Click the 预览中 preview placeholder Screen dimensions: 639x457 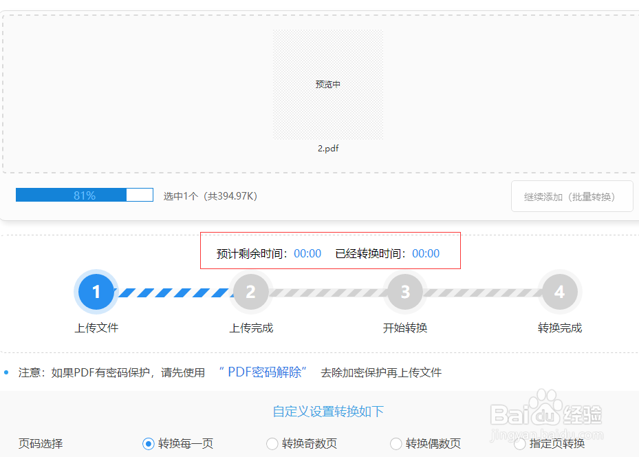click(327, 84)
